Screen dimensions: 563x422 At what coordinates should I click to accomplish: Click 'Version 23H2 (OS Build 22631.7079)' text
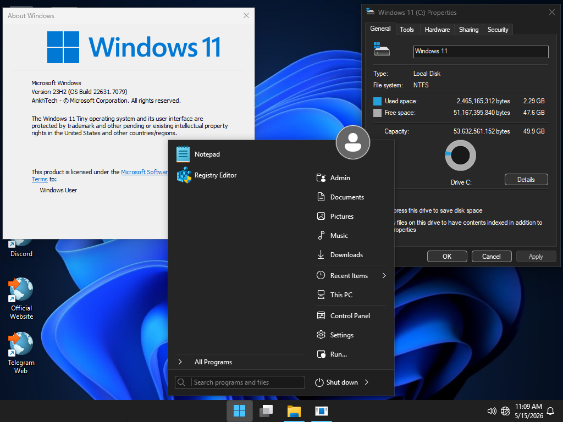coord(79,92)
